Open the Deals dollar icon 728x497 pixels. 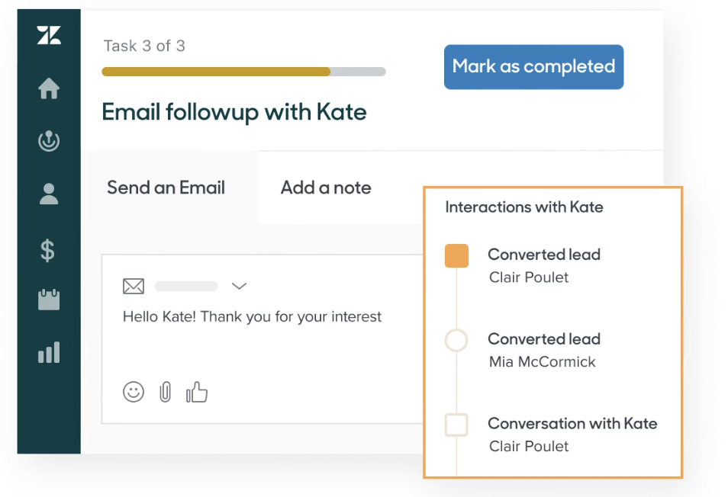(48, 249)
